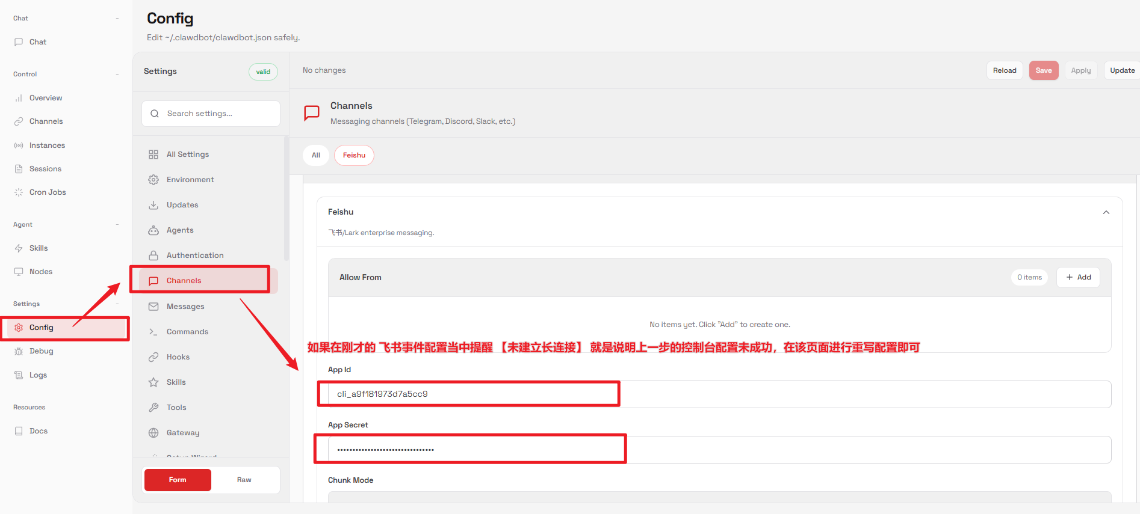Image resolution: width=1140 pixels, height=514 pixels.
Task: Open Authentication via its lock icon
Action: [153, 255]
